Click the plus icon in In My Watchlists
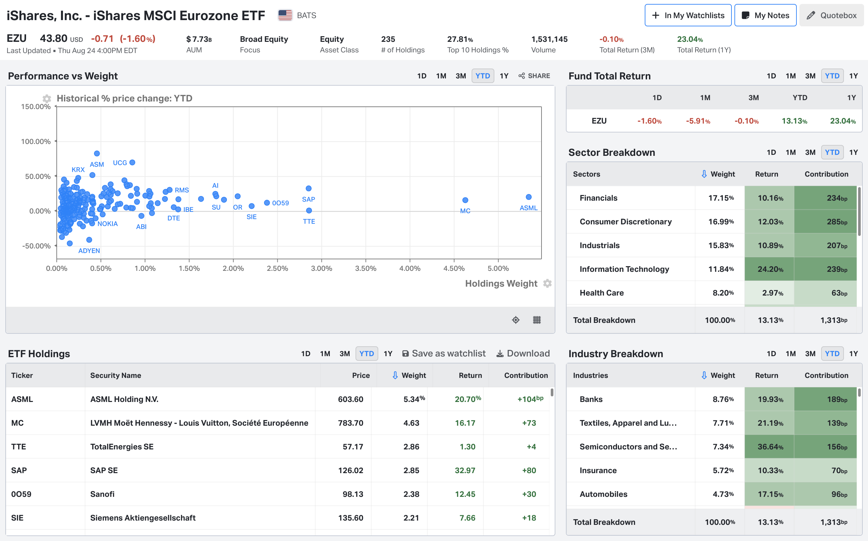868x541 pixels. 656,15
